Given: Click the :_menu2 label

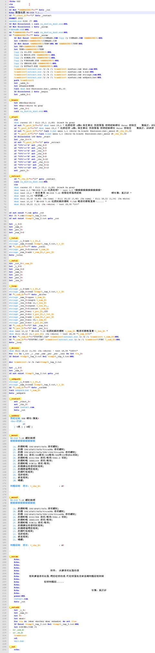Looking at the screenshot, I should [14, 497].
